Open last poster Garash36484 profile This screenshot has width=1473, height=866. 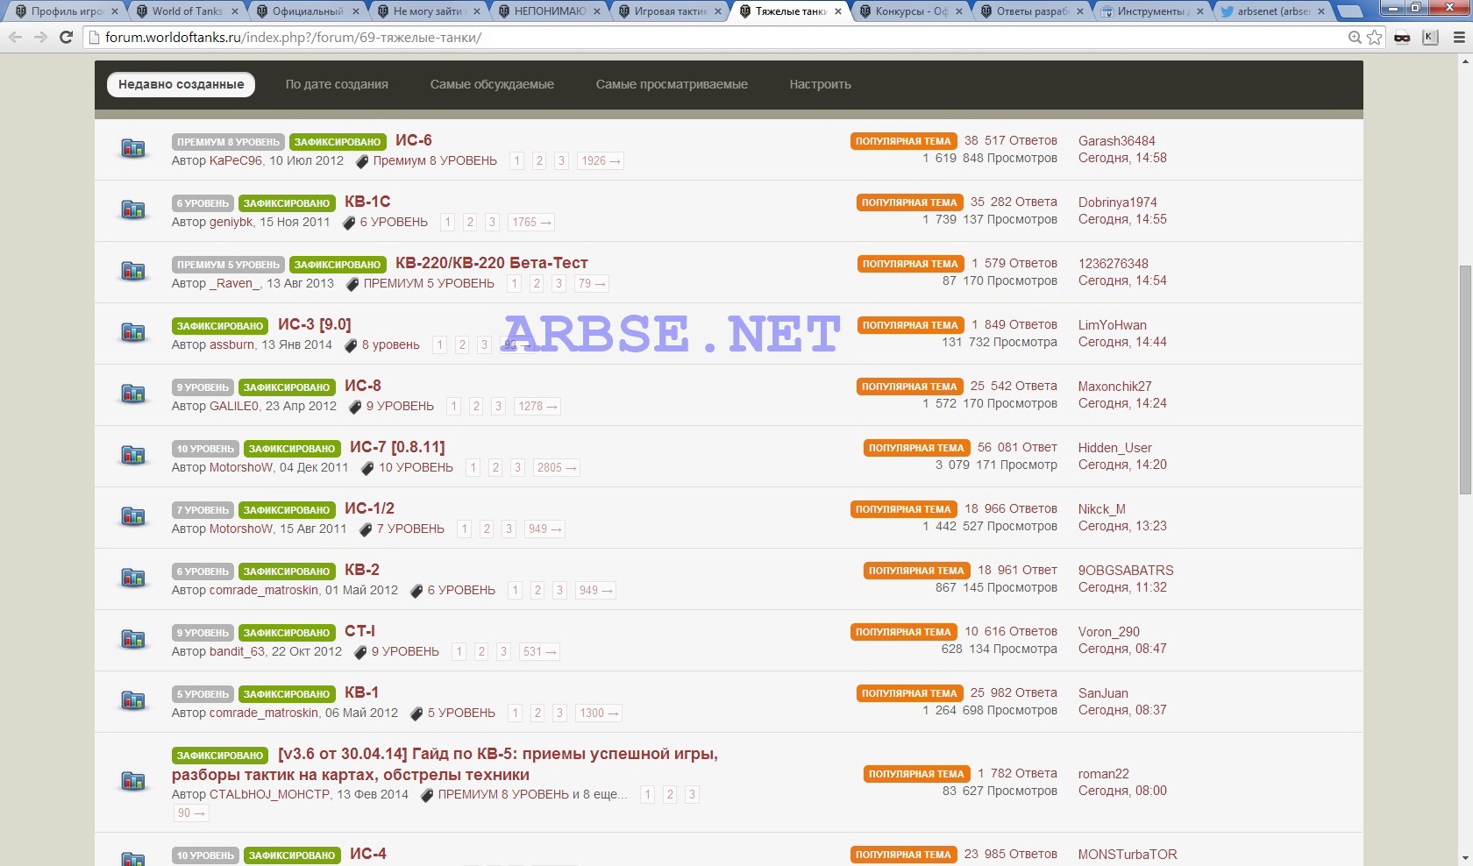(x=1117, y=140)
